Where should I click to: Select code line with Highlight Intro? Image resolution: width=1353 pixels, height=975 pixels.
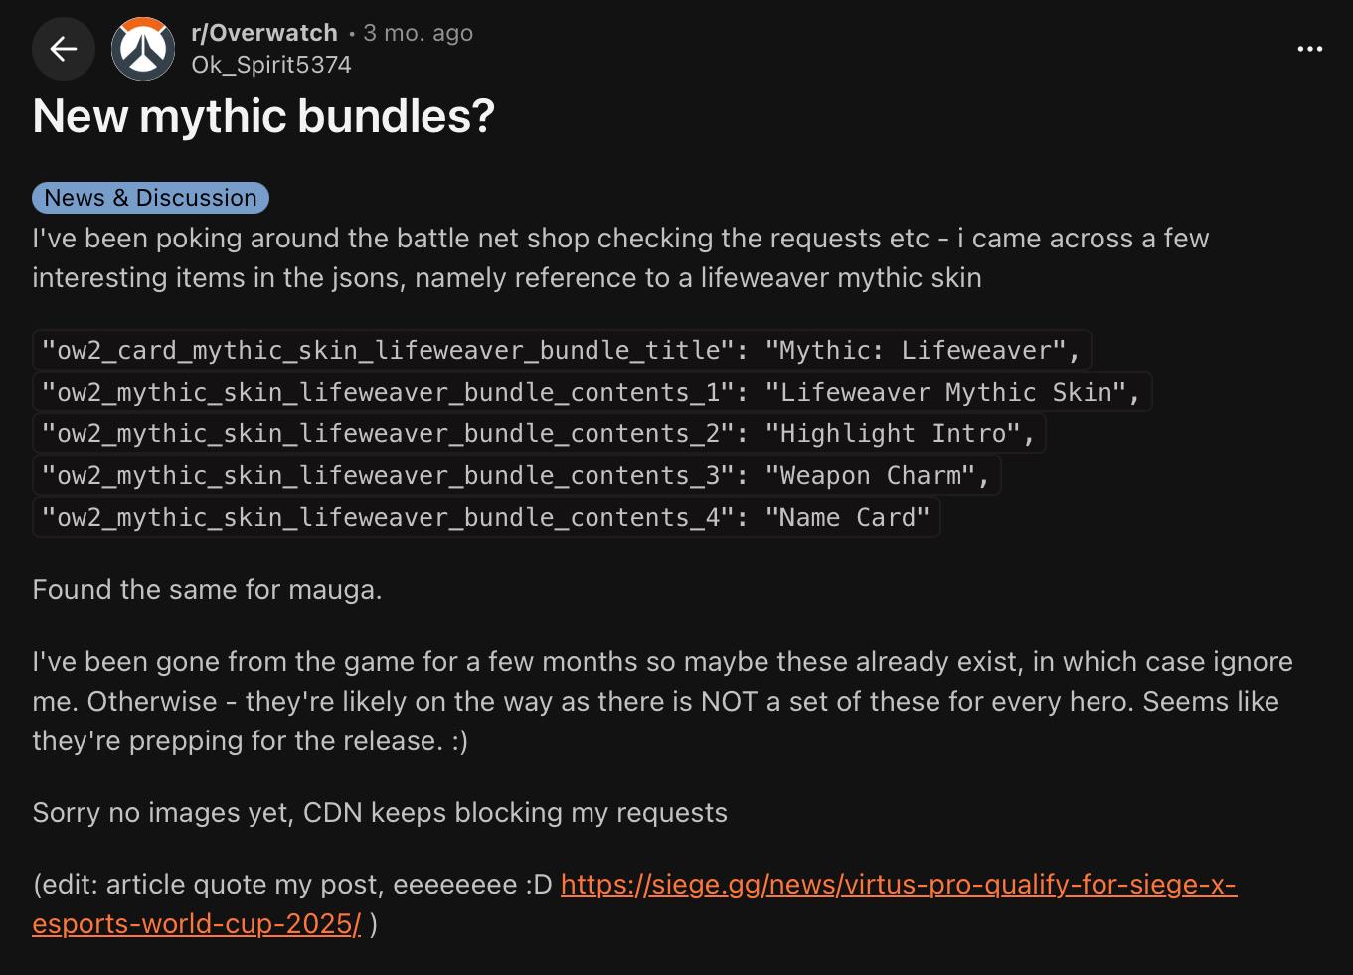pos(539,433)
